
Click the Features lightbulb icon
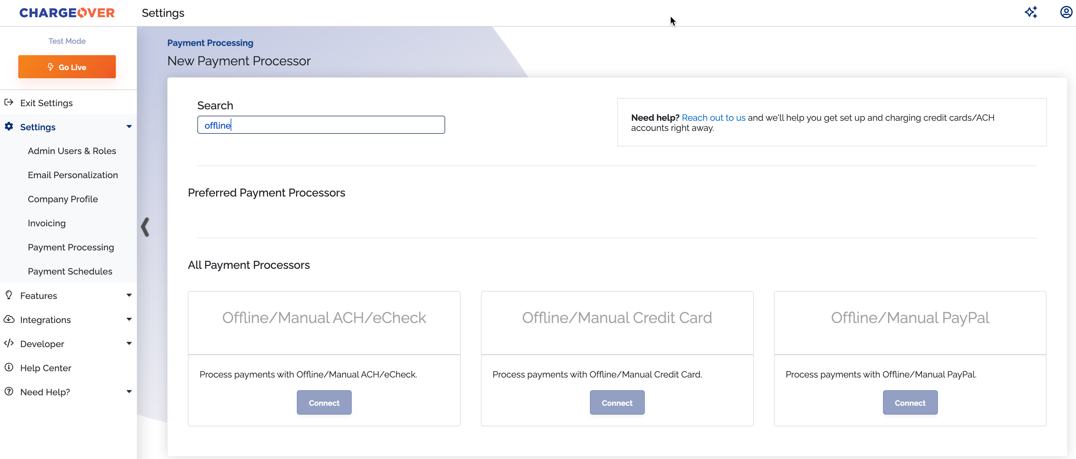point(9,295)
